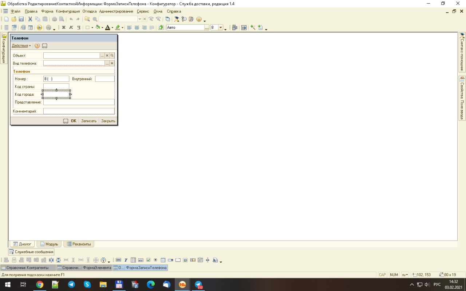Insert a checkbox control from palette
The height and width of the screenshot is (291, 466).
[x=148, y=260]
